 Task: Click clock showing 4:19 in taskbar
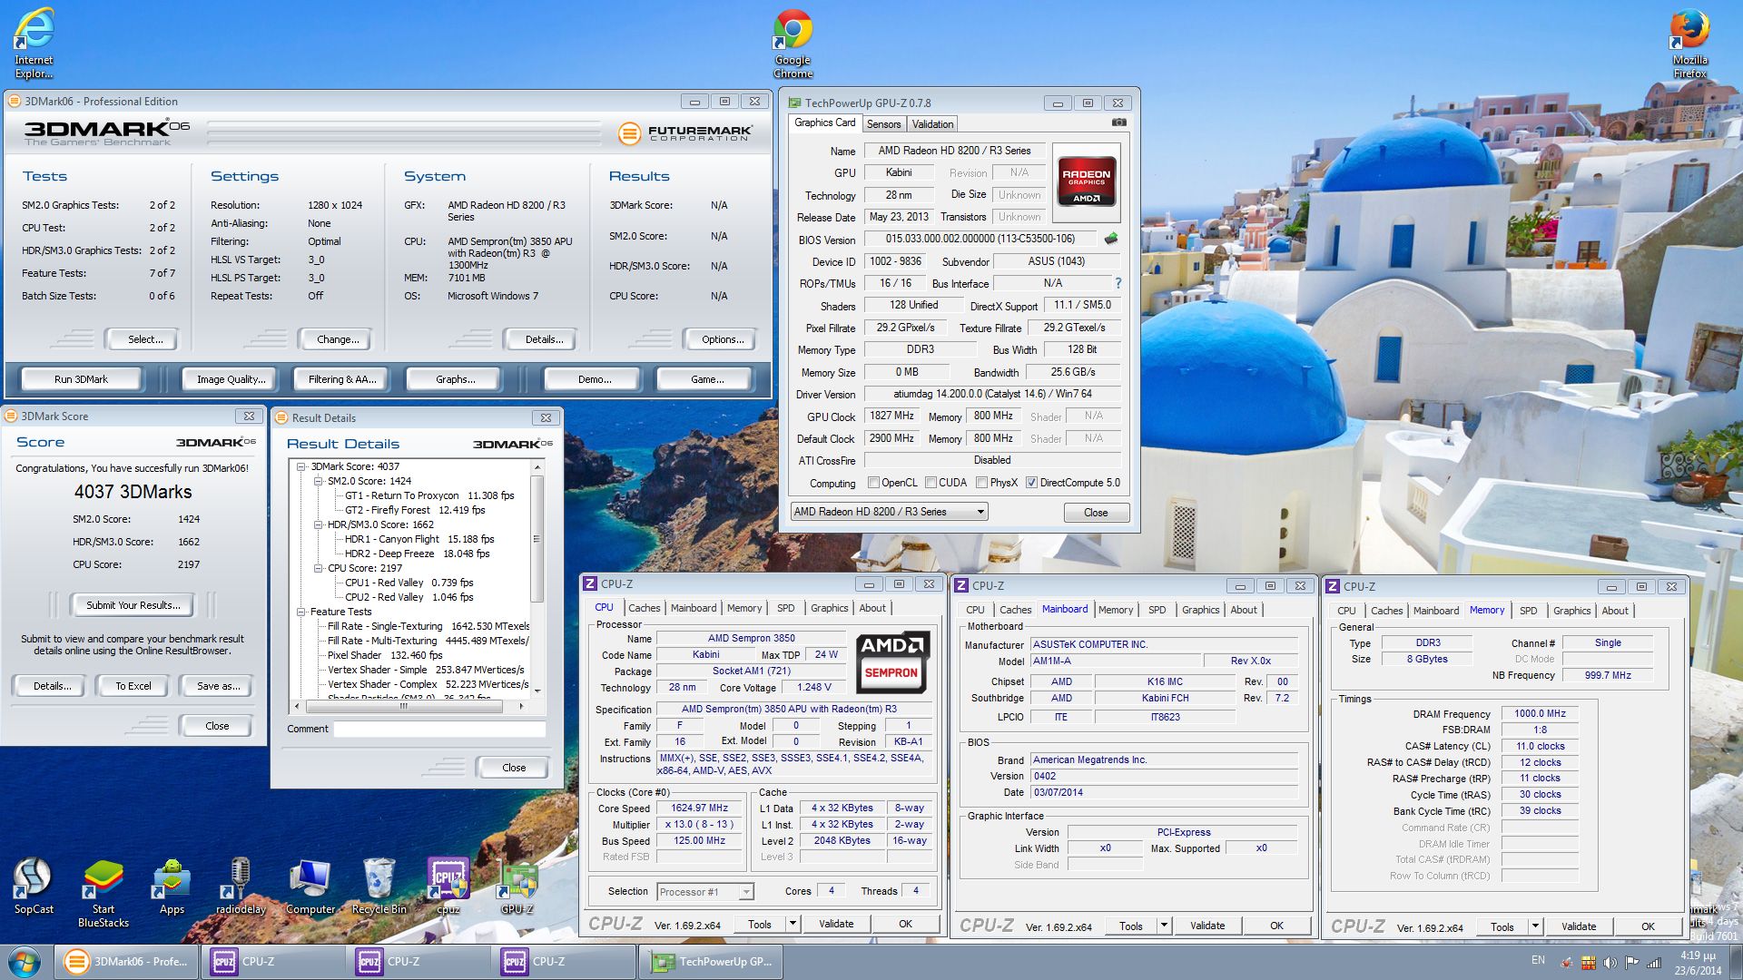[x=1697, y=962]
